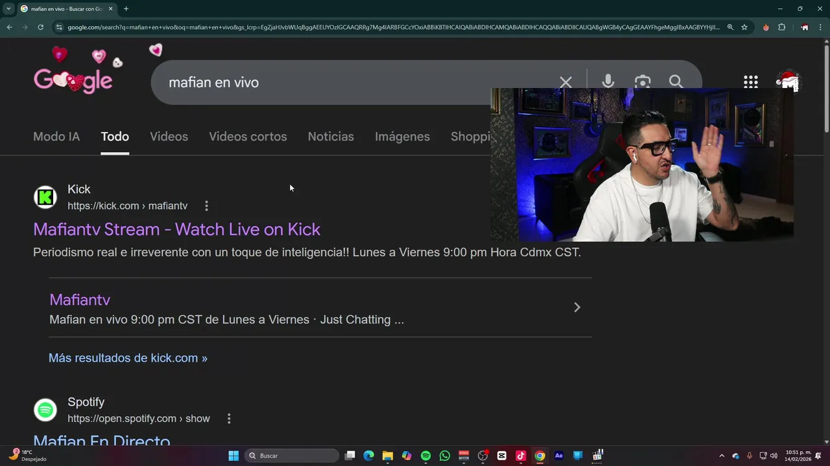Open CapCut from the taskbar
This screenshot has height=466, width=830.
(x=501, y=456)
